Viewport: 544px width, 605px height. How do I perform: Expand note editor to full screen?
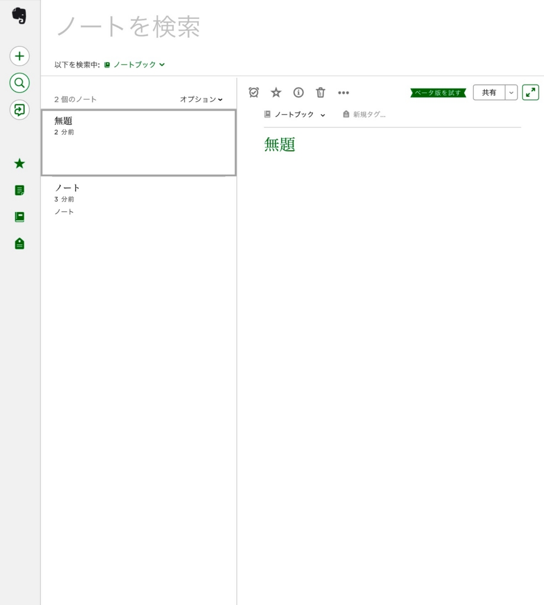pyautogui.click(x=530, y=93)
